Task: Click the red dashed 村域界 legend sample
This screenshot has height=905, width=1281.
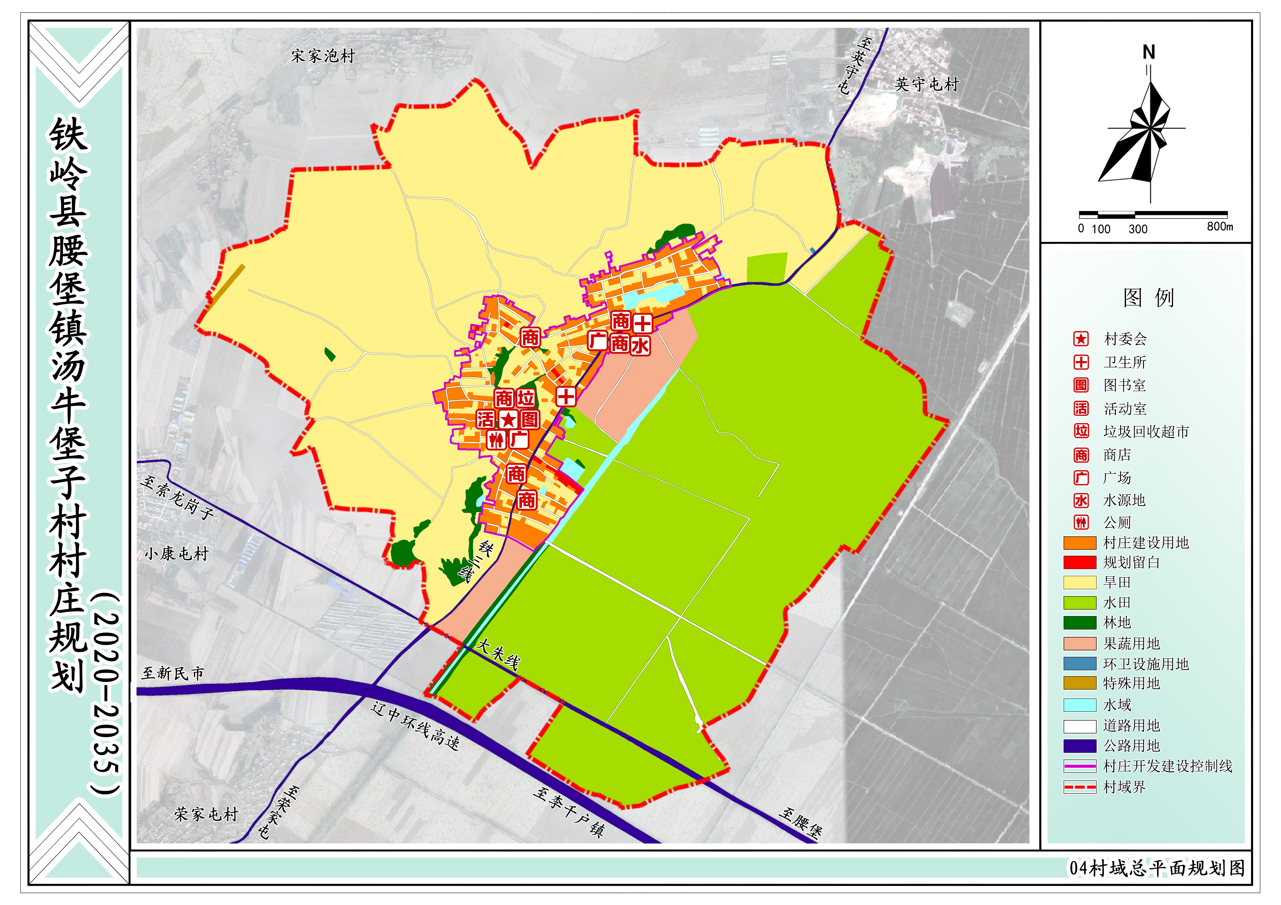Action: [x=1080, y=787]
